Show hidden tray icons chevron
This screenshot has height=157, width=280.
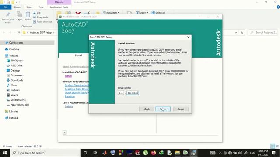click(220, 153)
